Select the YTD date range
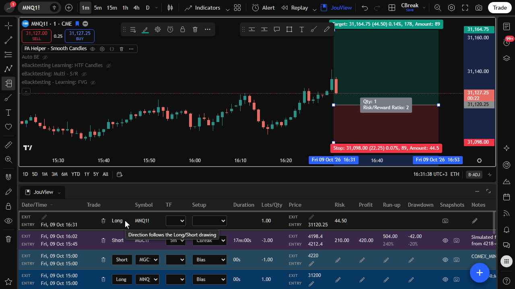This screenshot has width=515, height=289. 76,174
